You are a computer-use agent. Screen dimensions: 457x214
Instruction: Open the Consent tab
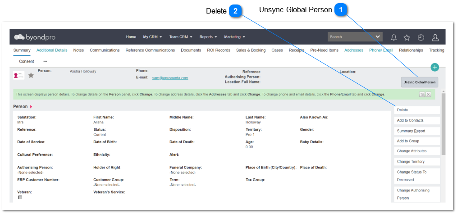point(27,61)
